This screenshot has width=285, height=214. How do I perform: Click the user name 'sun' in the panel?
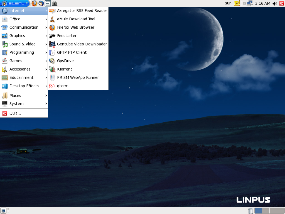pos(228,3)
